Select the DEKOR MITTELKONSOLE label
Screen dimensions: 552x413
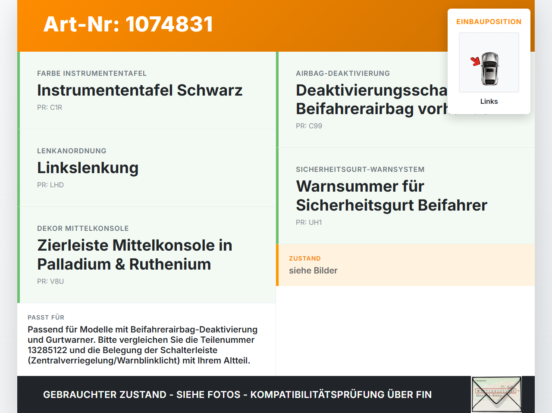(83, 228)
